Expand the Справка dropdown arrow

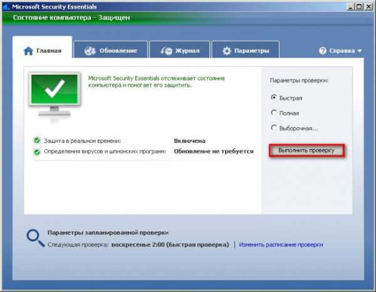360,51
